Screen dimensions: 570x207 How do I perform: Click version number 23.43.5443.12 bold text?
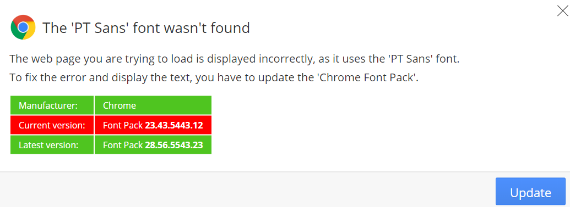click(x=174, y=125)
